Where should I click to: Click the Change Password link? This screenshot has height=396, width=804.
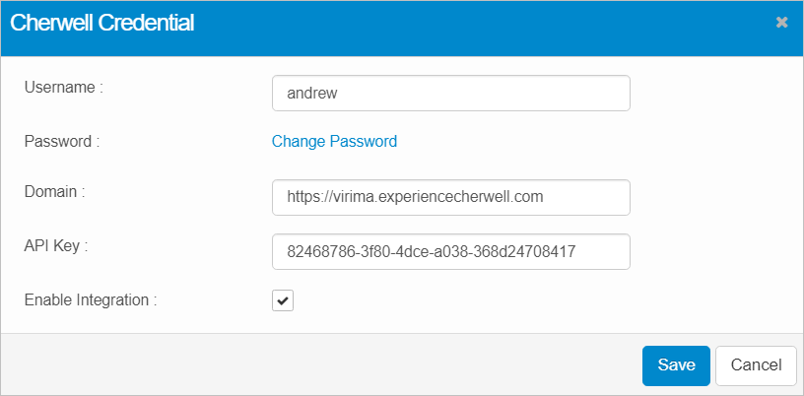click(334, 141)
